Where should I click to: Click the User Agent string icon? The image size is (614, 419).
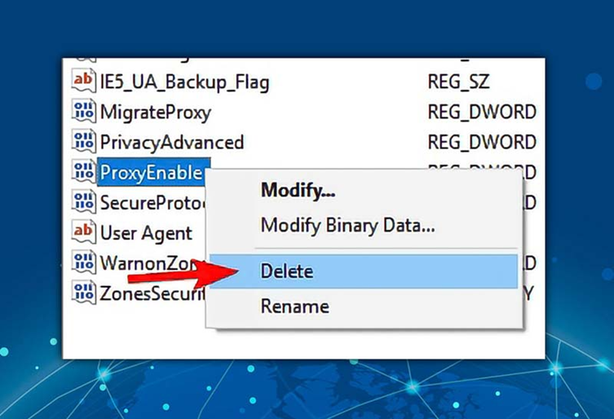(x=83, y=232)
